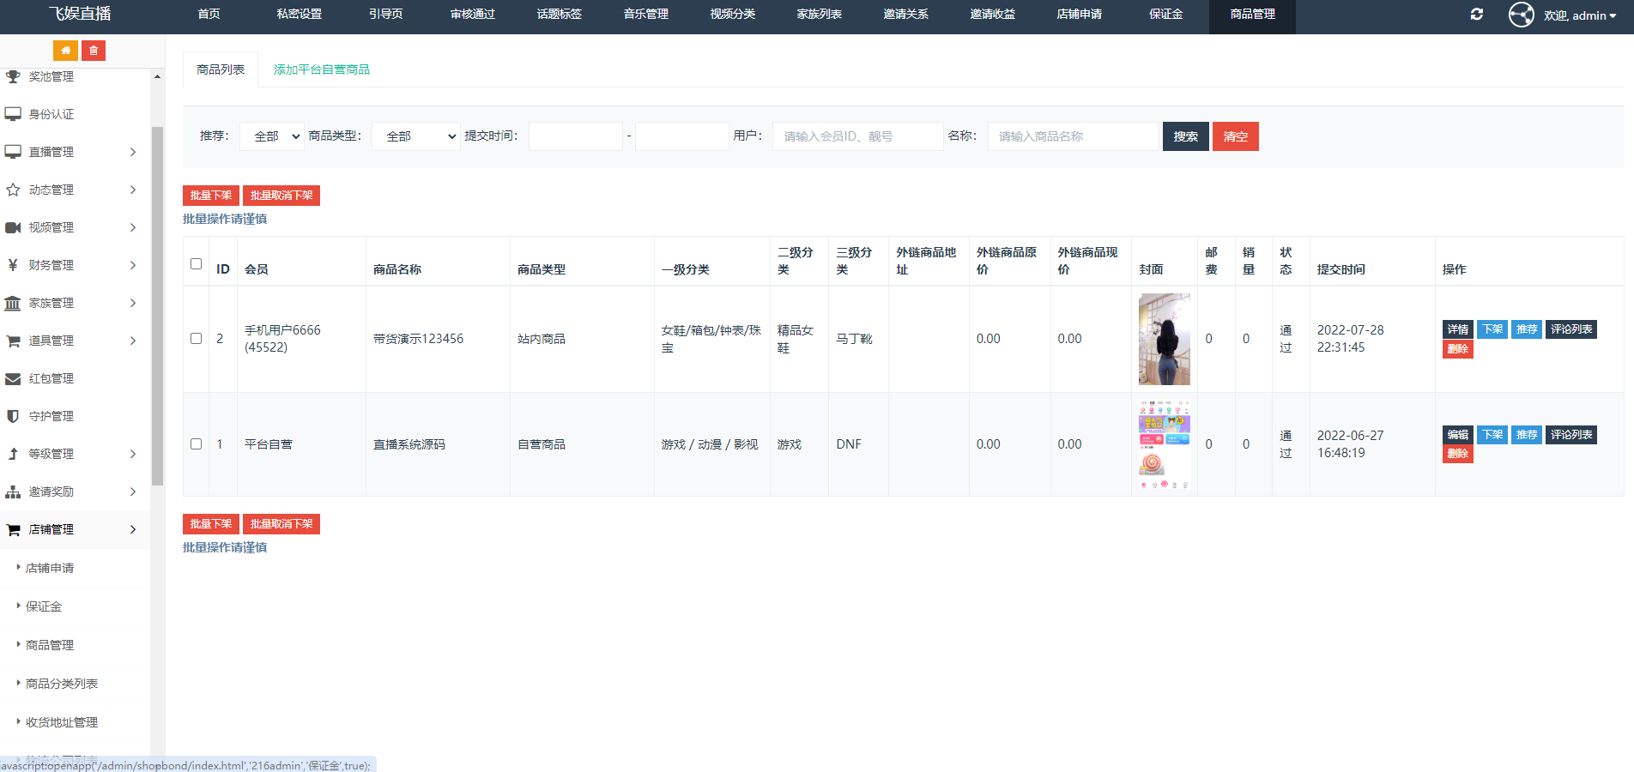This screenshot has height=772, width=1634.
Task: Check the checkbox for 平台自营 row
Action: tap(196, 443)
